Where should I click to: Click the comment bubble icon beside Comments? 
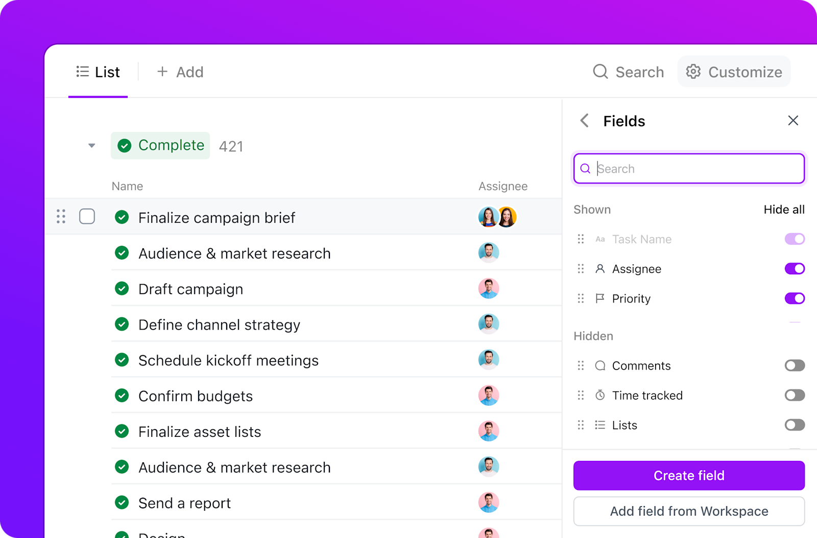pyautogui.click(x=600, y=365)
